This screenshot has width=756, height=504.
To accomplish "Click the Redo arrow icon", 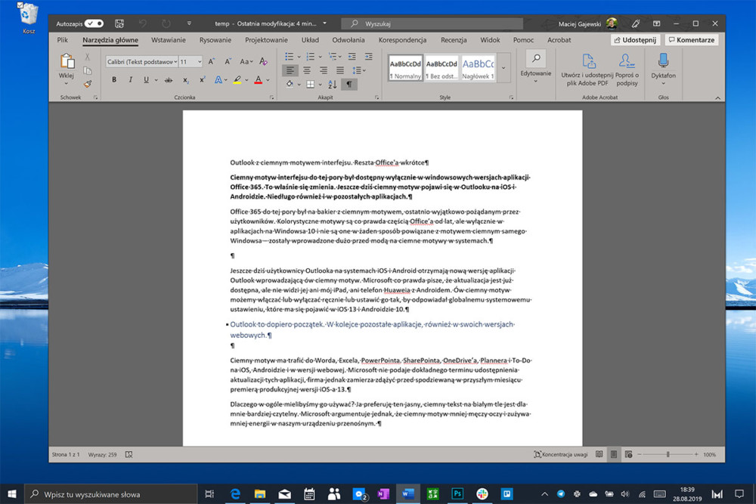I will pyautogui.click(x=166, y=23).
